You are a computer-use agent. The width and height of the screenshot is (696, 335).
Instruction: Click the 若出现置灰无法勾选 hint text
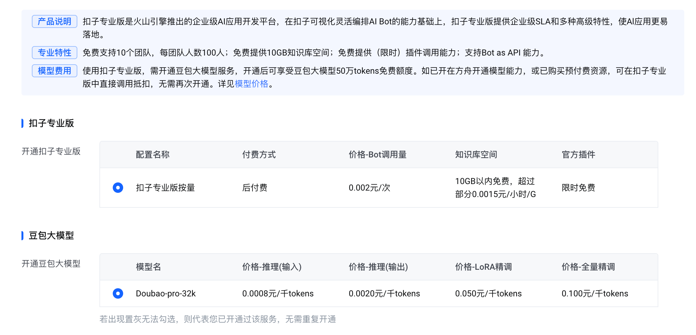(218, 319)
